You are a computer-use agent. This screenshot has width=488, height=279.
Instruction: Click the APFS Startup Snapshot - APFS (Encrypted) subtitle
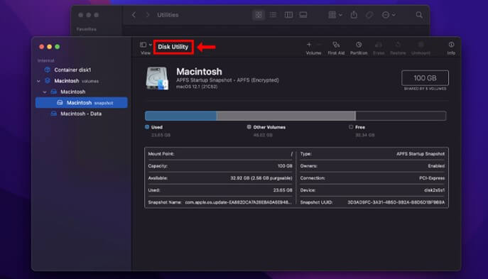[227, 80]
